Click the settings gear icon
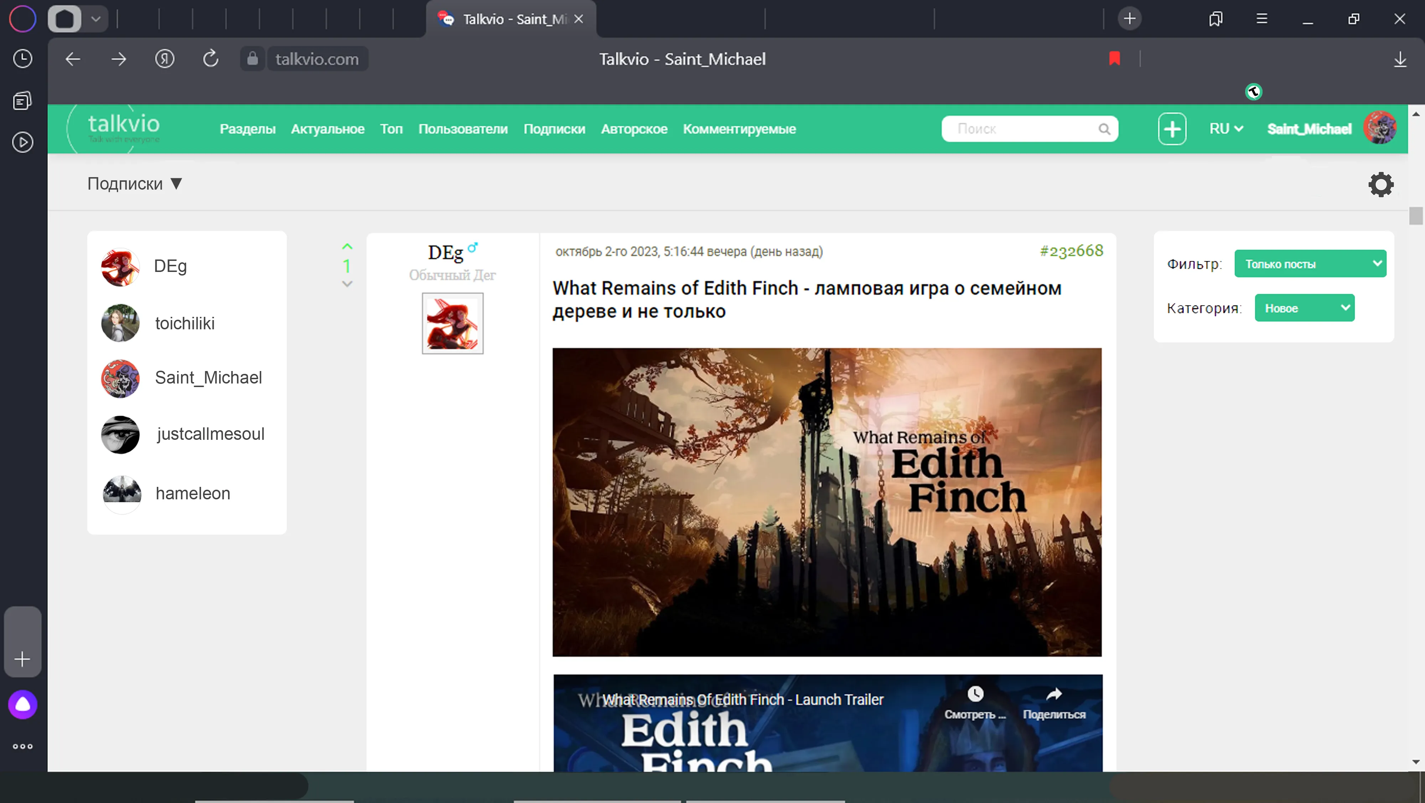 1381,184
